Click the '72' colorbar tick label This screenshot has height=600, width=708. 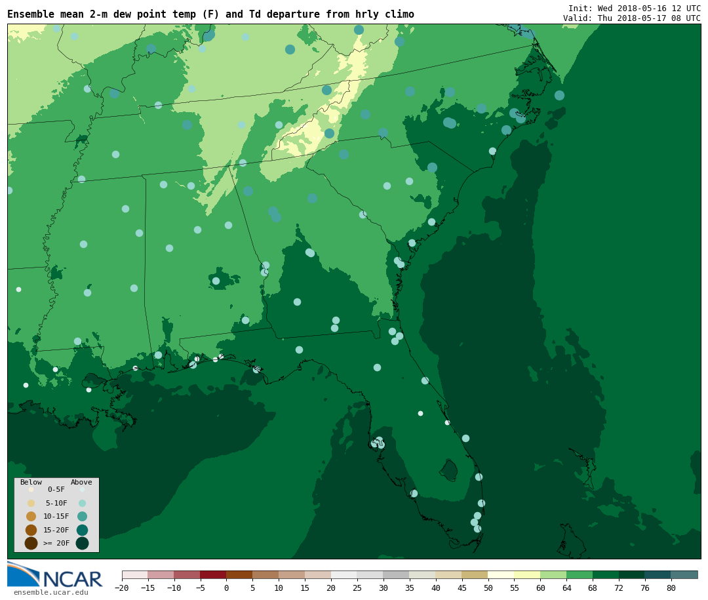pyautogui.click(x=619, y=588)
